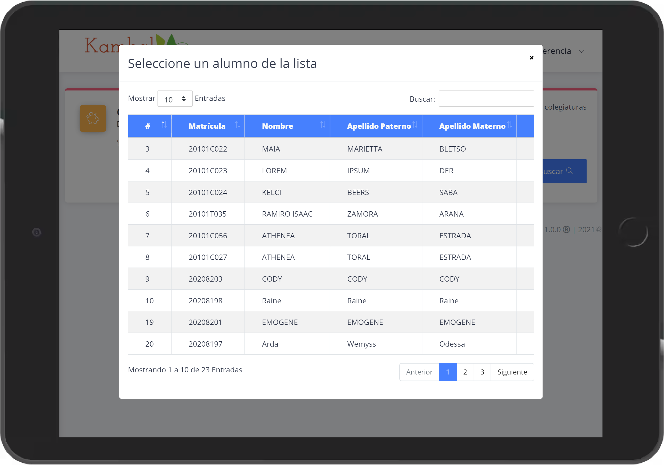Select ATHENEA in row with 20101C056
This screenshot has width=664, height=465.
click(287, 235)
